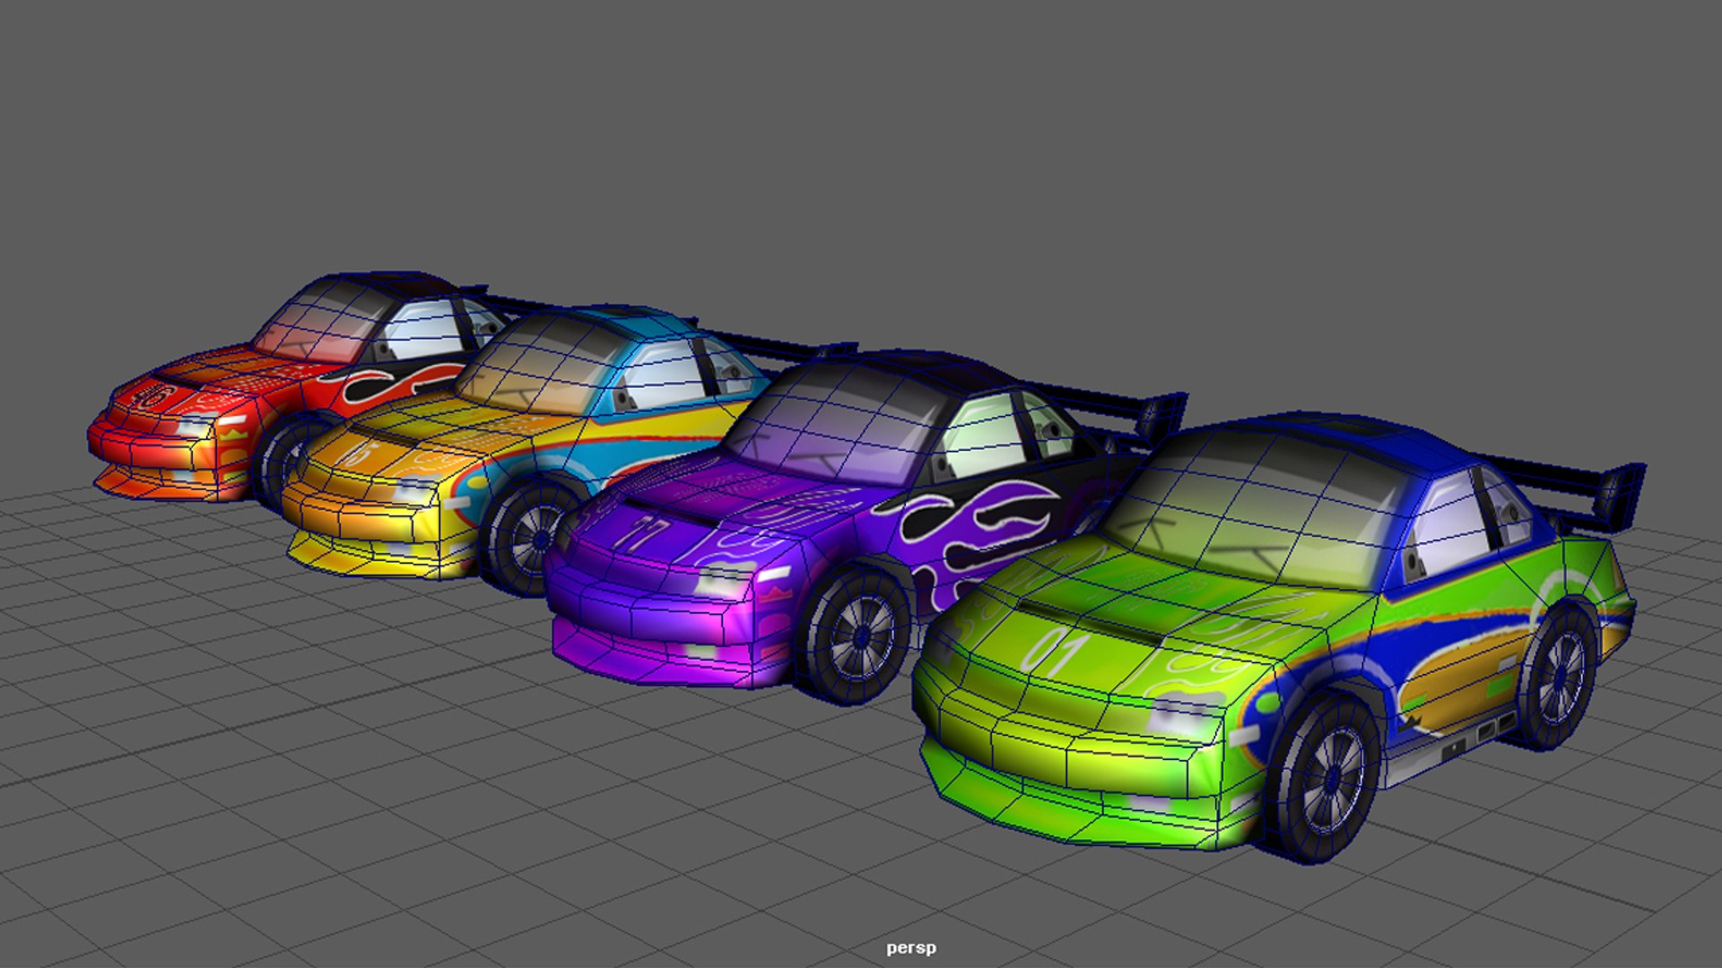Click the green car's rear wheel

point(1559,677)
